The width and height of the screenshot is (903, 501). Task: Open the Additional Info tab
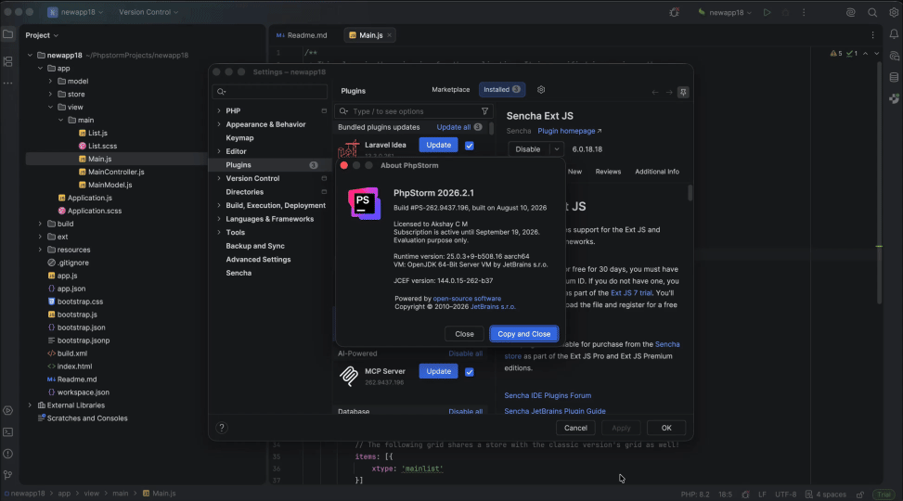[x=656, y=172]
